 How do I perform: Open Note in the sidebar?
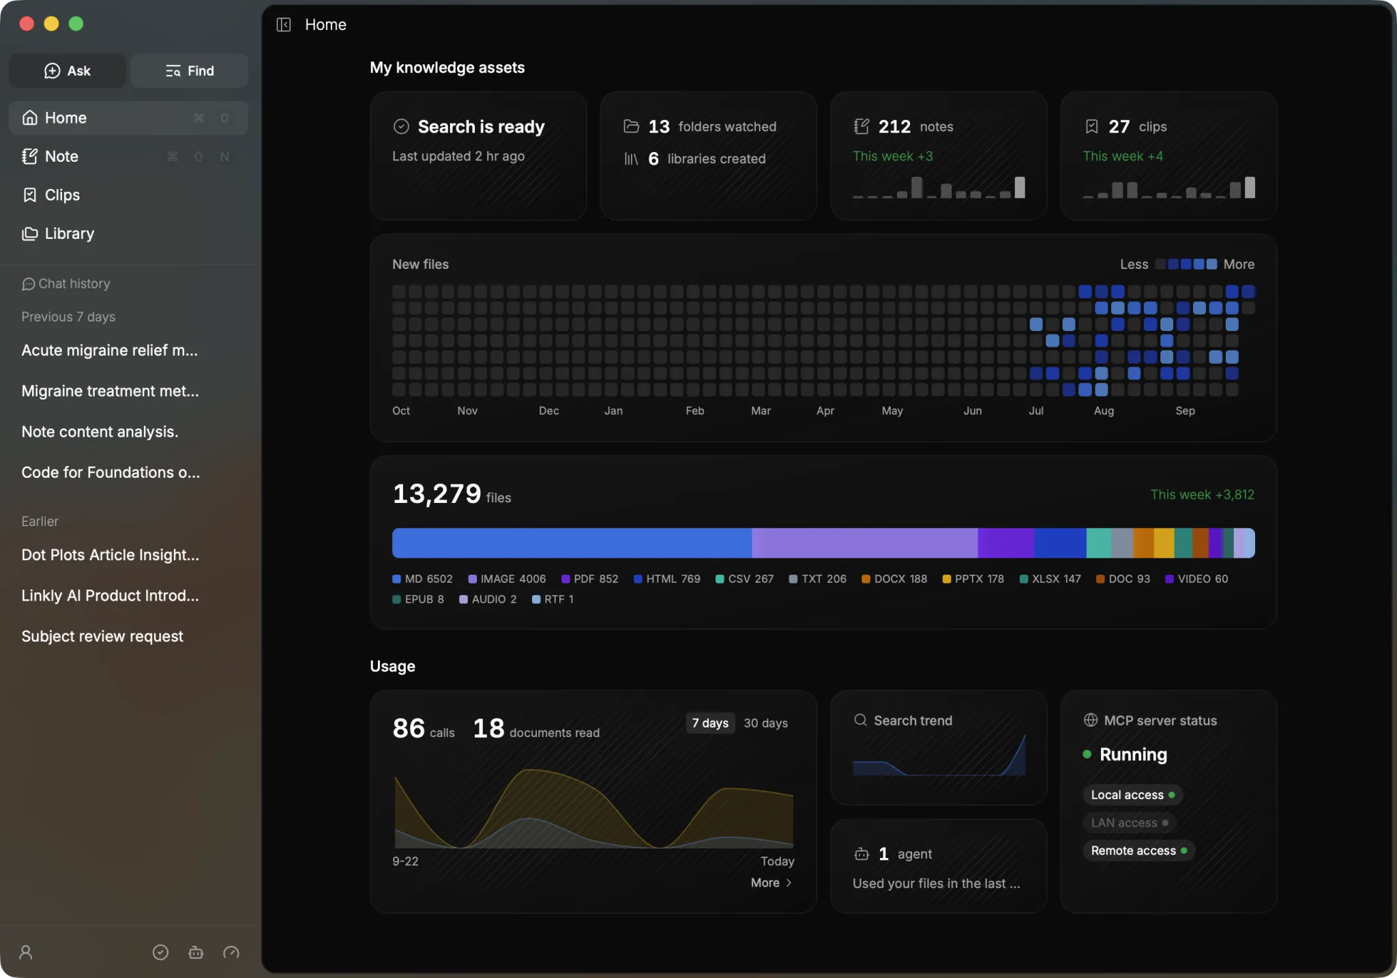point(128,156)
